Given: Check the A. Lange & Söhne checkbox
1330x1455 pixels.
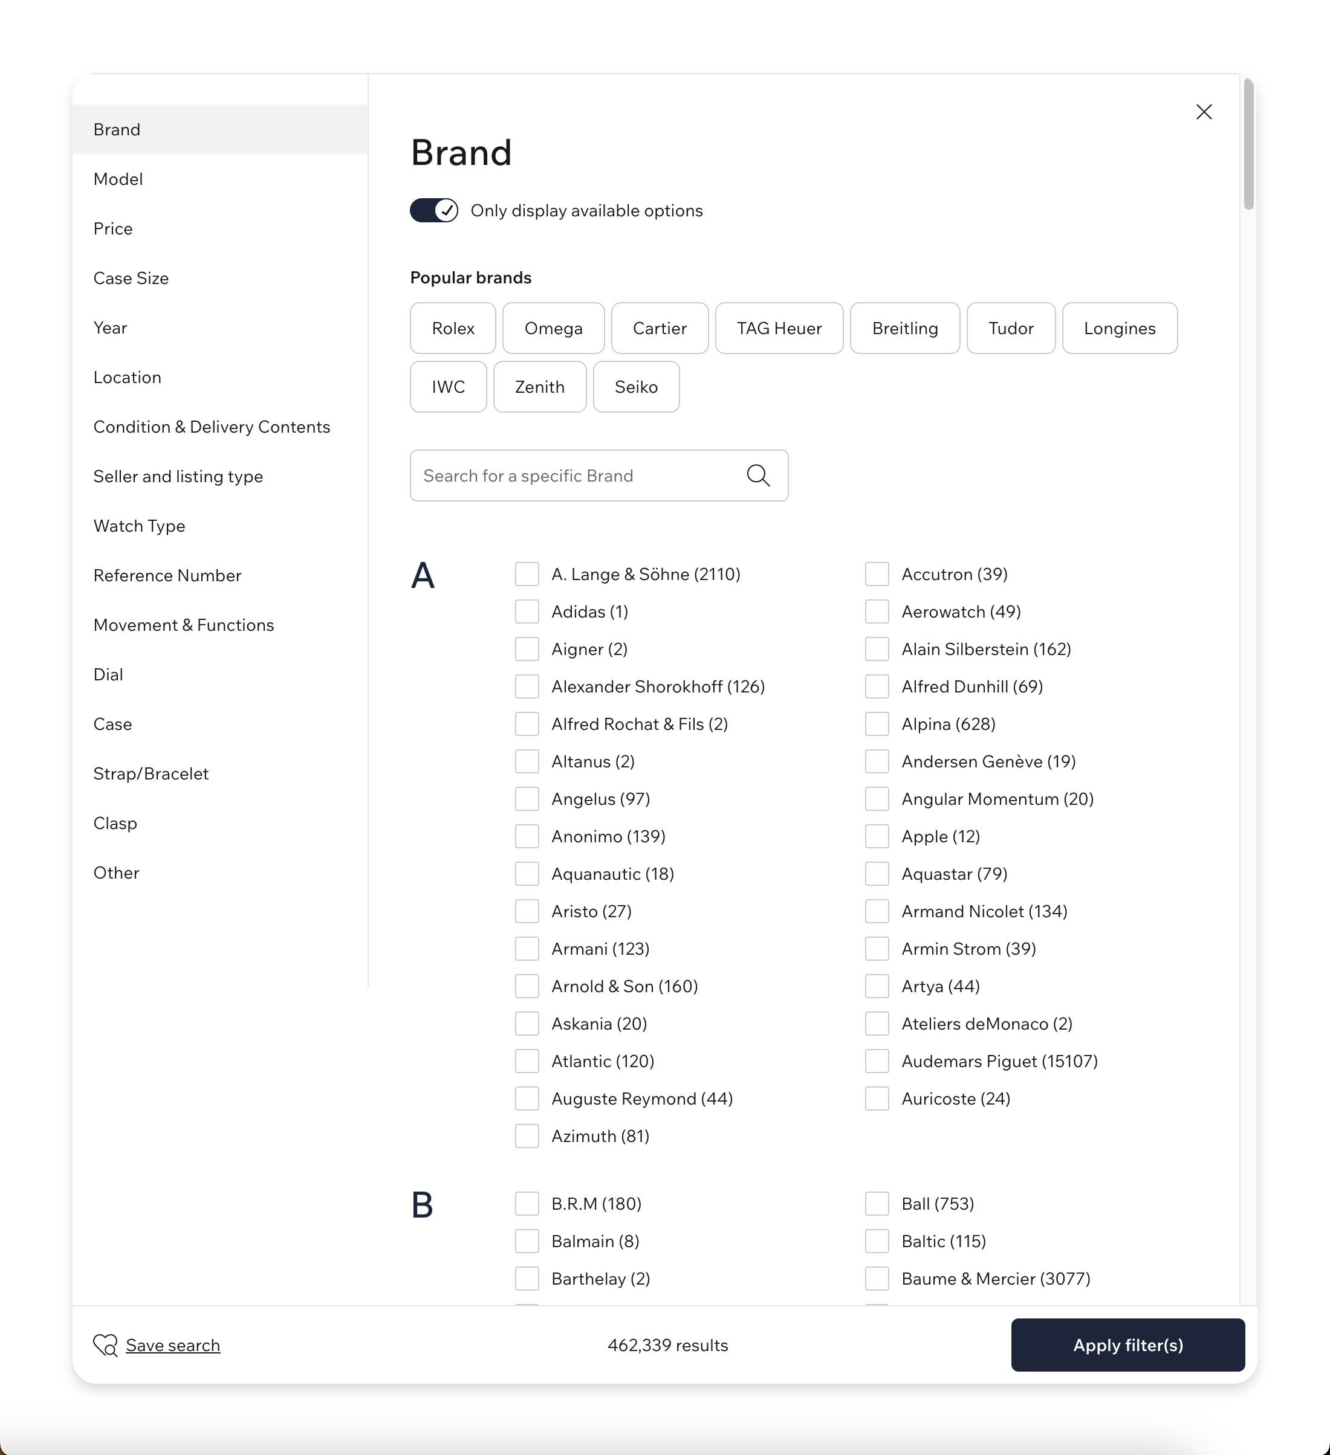Looking at the screenshot, I should 527,574.
